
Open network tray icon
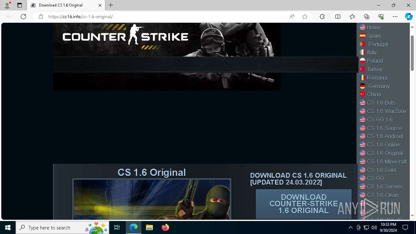(x=366, y=227)
